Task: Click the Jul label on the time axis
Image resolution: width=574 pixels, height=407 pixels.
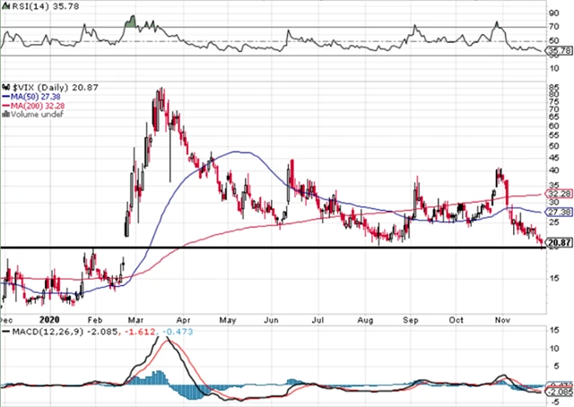Action: [x=317, y=318]
